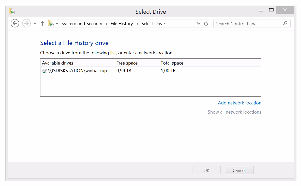The height and width of the screenshot is (186, 301).
Task: Click Add network location link
Action: click(x=239, y=103)
